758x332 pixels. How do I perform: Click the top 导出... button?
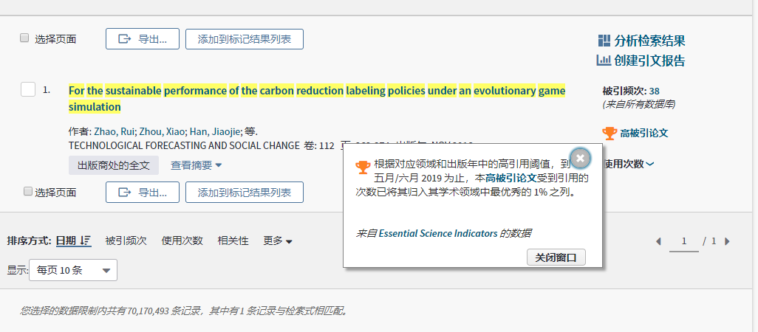tap(142, 39)
